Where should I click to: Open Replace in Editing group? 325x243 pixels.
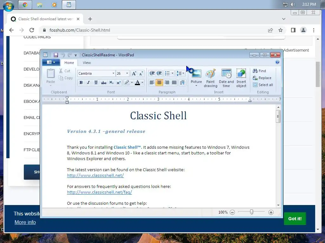click(262, 78)
